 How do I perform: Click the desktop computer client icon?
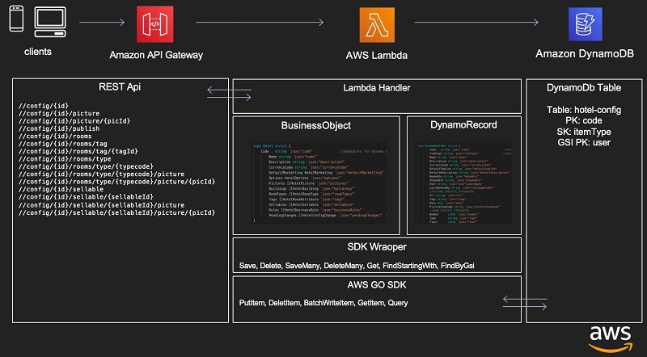pyautogui.click(x=50, y=22)
